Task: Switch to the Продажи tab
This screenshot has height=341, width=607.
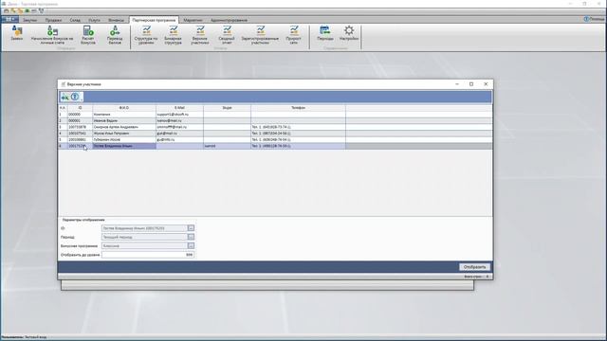Action: click(53, 20)
